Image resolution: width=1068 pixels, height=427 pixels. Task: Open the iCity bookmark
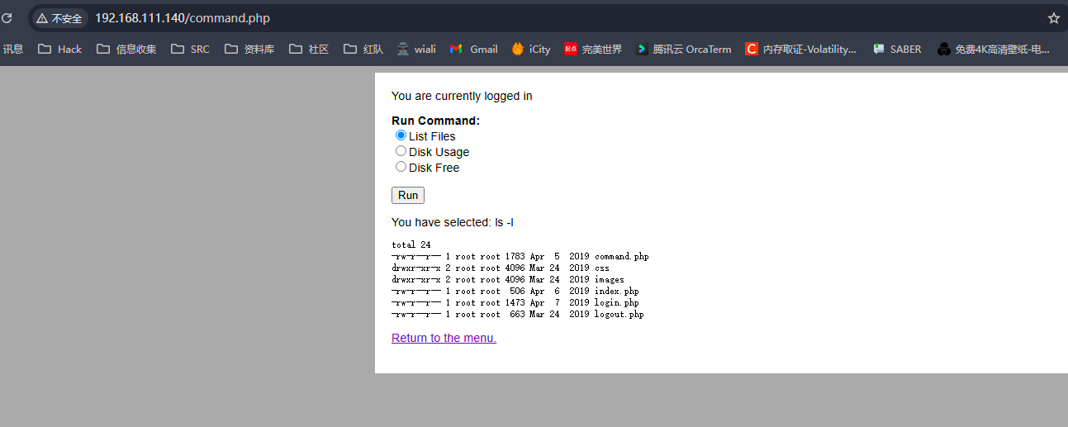[530, 49]
